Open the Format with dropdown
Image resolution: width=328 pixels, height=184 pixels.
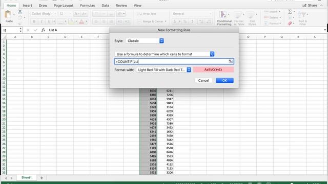(x=163, y=70)
